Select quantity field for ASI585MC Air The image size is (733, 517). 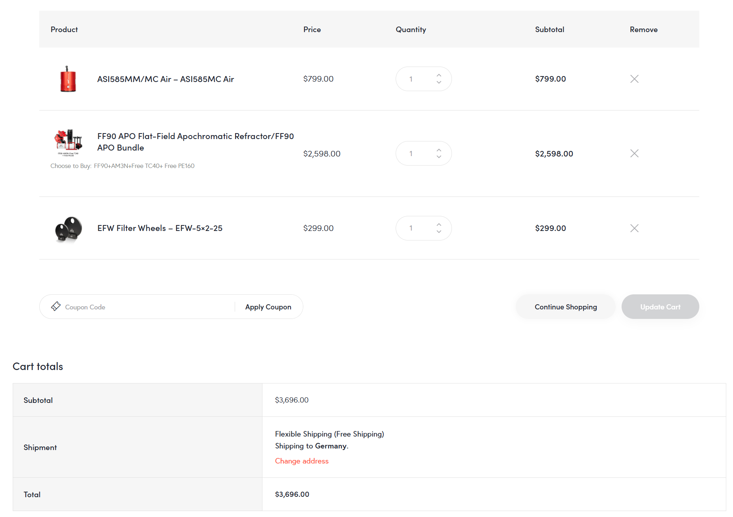pos(423,79)
